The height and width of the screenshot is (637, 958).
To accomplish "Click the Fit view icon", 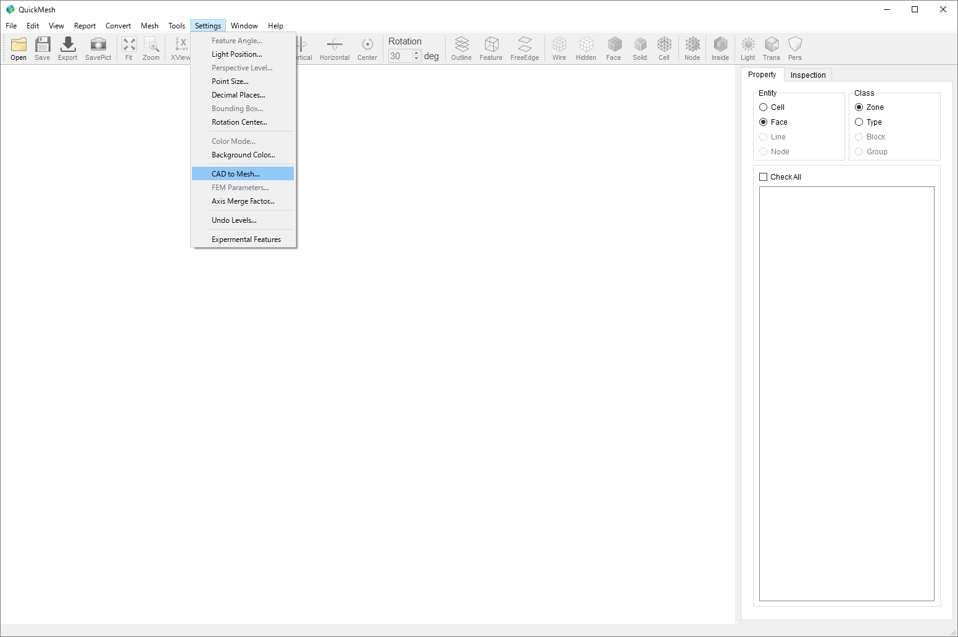I will pos(129,48).
